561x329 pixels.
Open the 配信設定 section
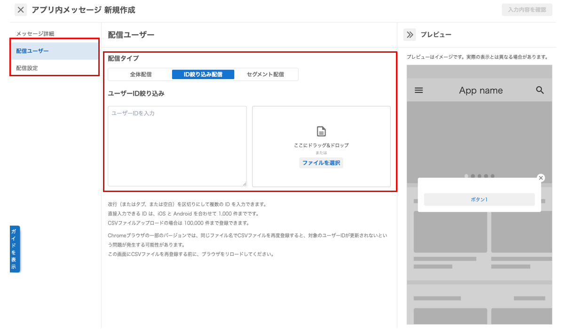[x=27, y=68]
